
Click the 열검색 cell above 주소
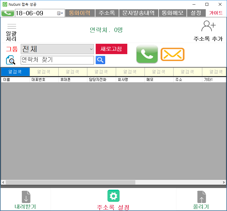pos(188,72)
